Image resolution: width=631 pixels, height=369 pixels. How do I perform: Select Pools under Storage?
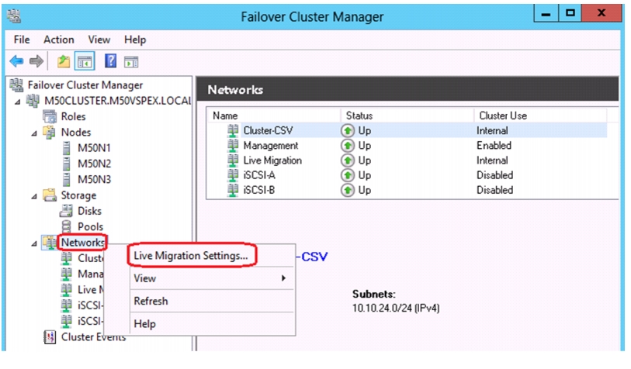[x=90, y=226]
